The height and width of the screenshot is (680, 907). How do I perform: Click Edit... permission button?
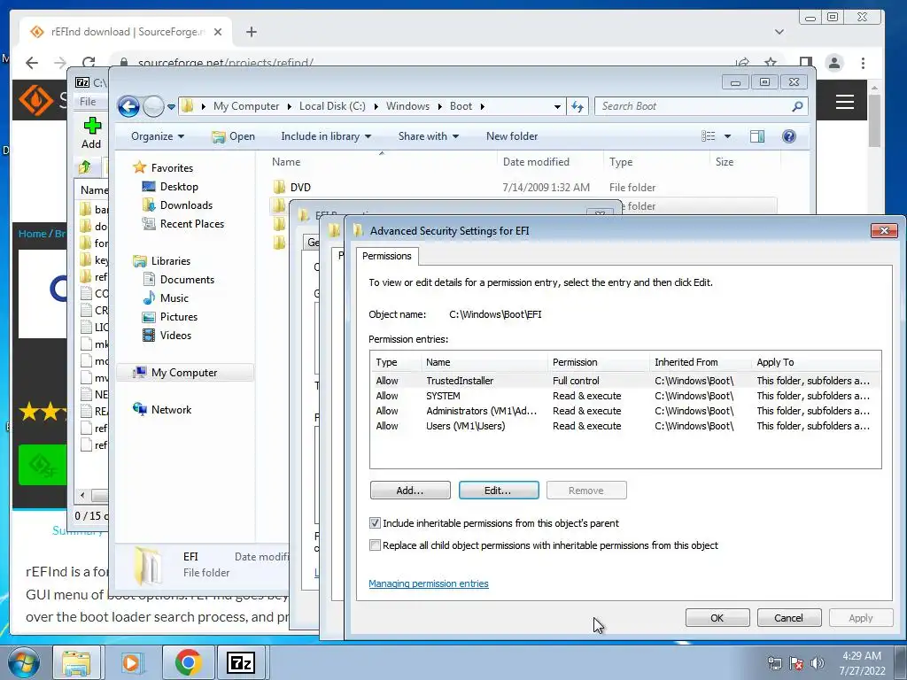[x=498, y=491]
